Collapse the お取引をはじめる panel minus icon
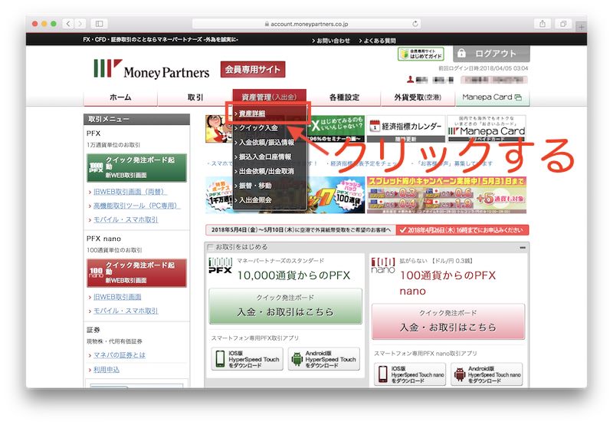 [523, 248]
